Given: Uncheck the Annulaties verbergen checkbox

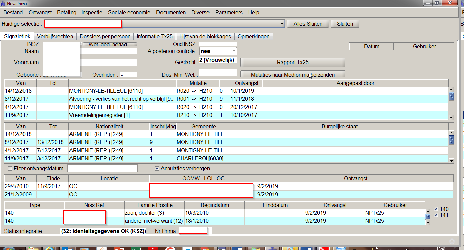Looking at the screenshot, I should pos(157,168).
